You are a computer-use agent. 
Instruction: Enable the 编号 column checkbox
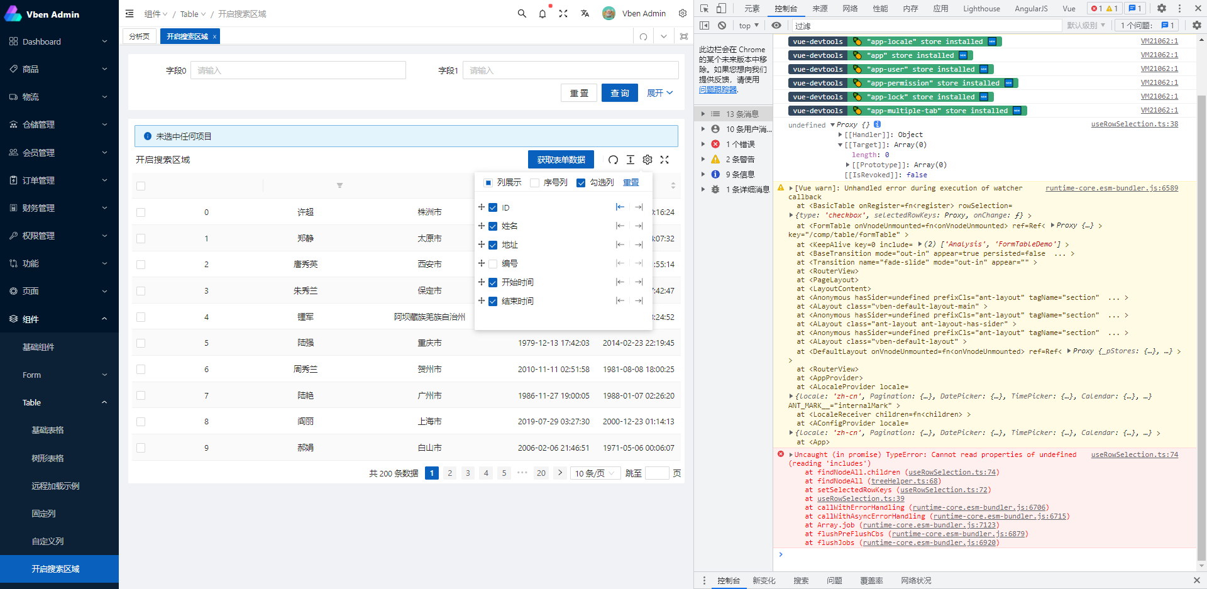pyautogui.click(x=493, y=263)
